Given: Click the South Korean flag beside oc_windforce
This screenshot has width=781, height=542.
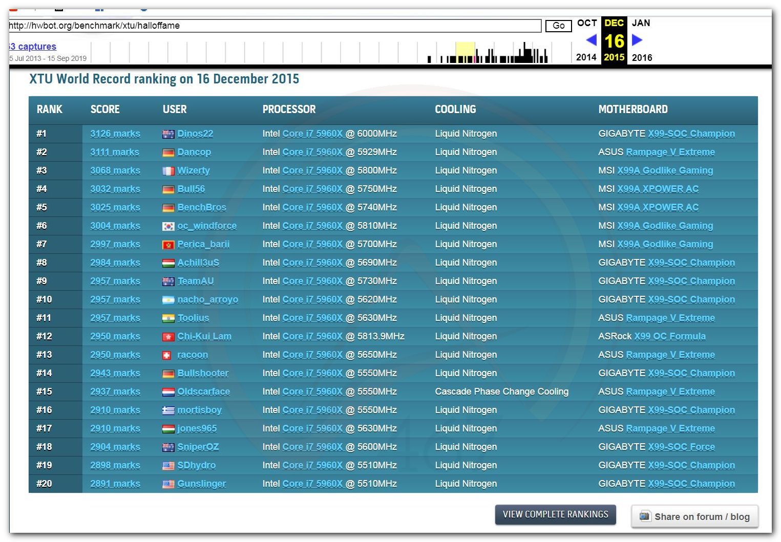Looking at the screenshot, I should (x=168, y=226).
